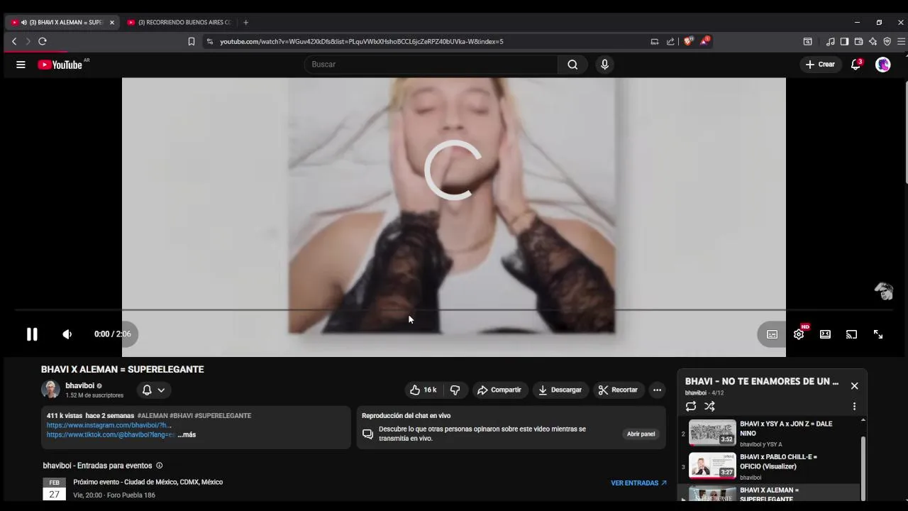Screen dimensions: 908x511
Task: Cast video to a TV
Action: coord(851,334)
